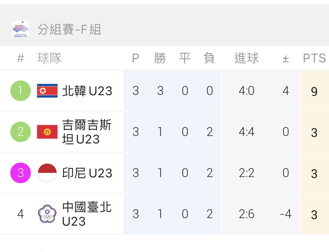Screen dimensions: 329x252
Task: Click the Chinese Taipei Olympic emblem
Action: pos(47,214)
